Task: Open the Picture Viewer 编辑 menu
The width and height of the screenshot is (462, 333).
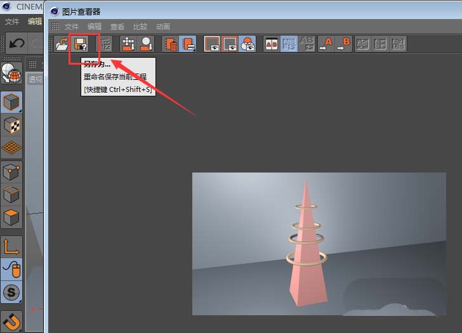Action: pyautogui.click(x=95, y=27)
